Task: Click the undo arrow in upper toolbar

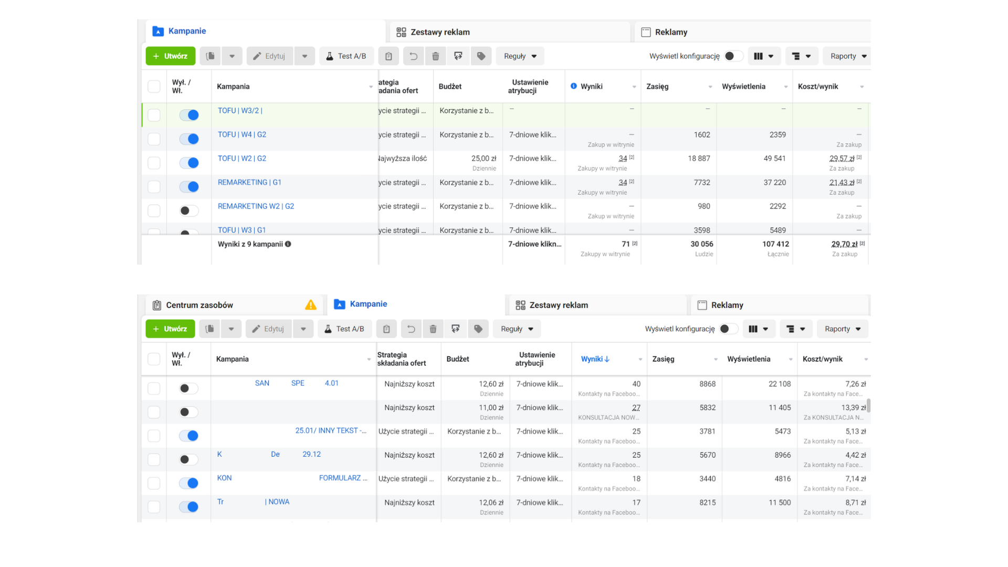Action: tap(413, 56)
